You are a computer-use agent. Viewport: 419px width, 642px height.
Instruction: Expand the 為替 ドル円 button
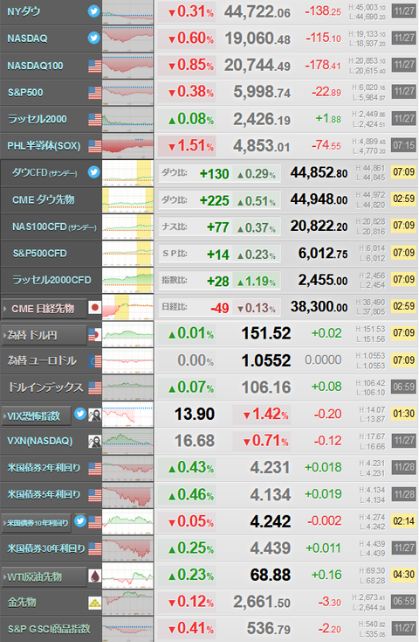tap(45, 335)
